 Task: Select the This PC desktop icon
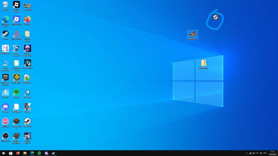pyautogui.click(x=5, y=63)
